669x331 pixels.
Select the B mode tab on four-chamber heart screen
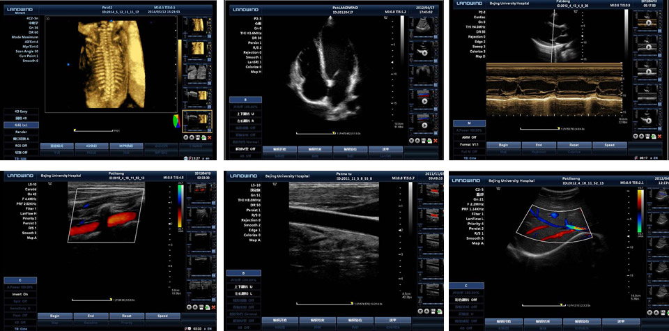tap(245, 100)
